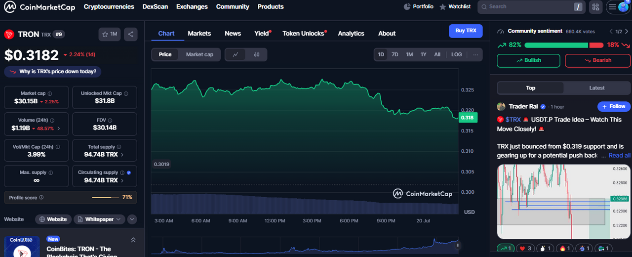The width and height of the screenshot is (632, 257).
Task: Select the Price chart mode
Action: click(165, 54)
